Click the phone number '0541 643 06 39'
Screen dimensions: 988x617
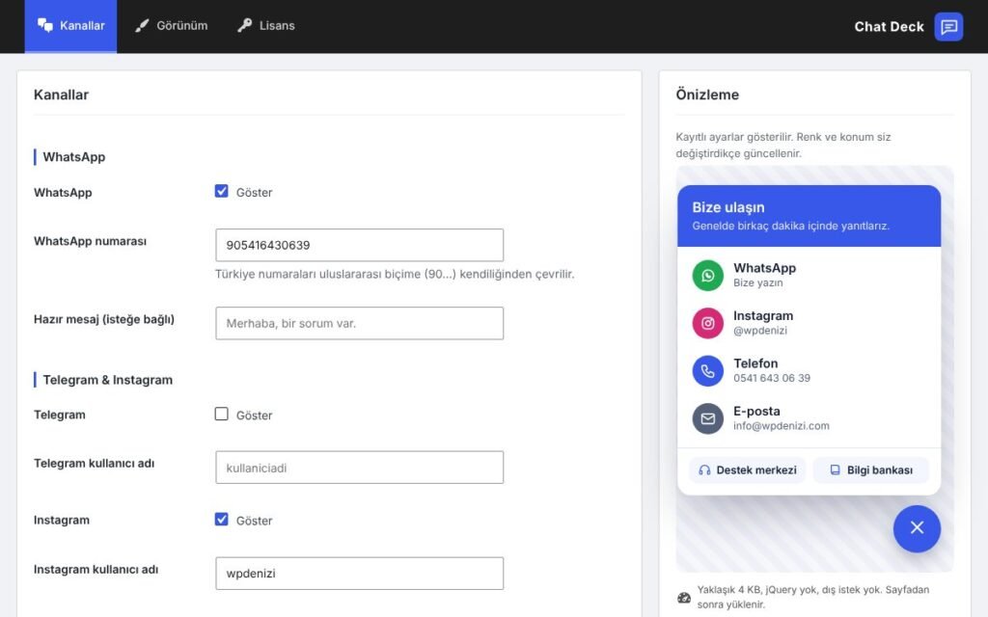coord(772,378)
